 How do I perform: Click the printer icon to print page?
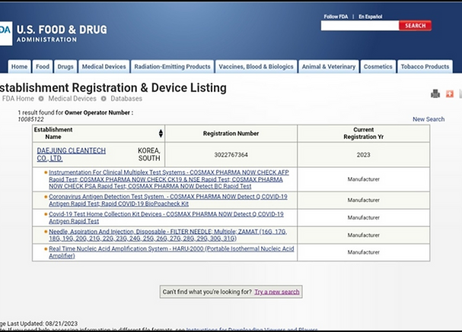[435, 93]
